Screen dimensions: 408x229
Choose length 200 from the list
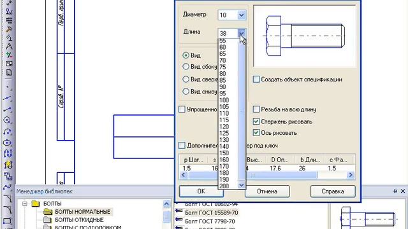[x=224, y=186]
